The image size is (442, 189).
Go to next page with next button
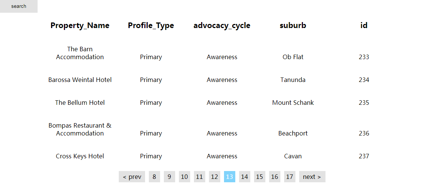(x=312, y=177)
